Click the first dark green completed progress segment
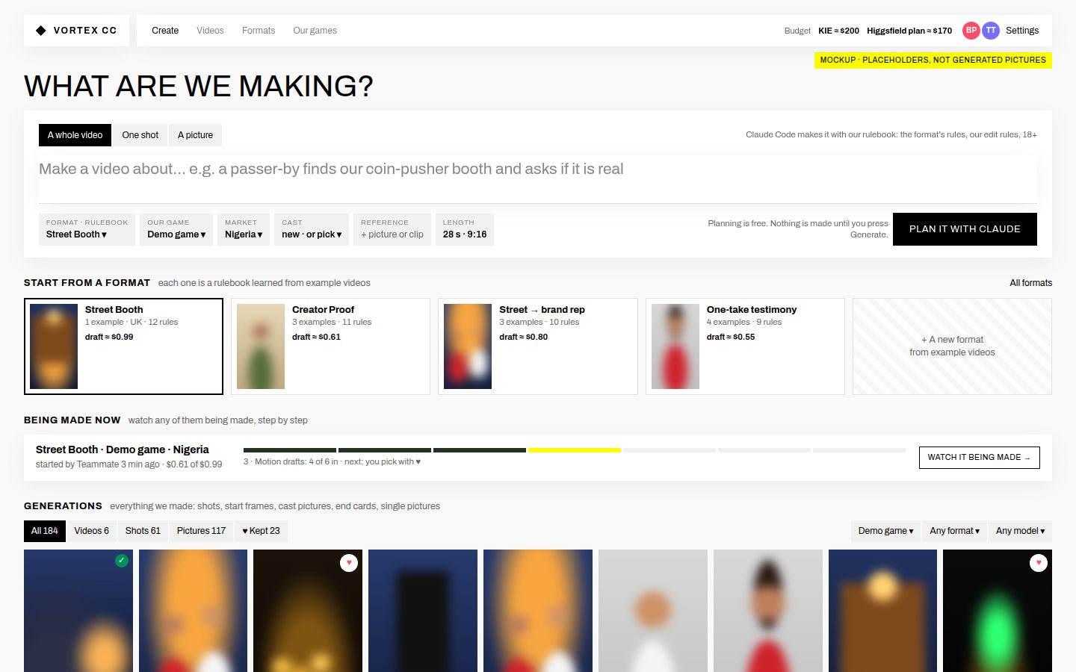The height and width of the screenshot is (672, 1076). 290,450
